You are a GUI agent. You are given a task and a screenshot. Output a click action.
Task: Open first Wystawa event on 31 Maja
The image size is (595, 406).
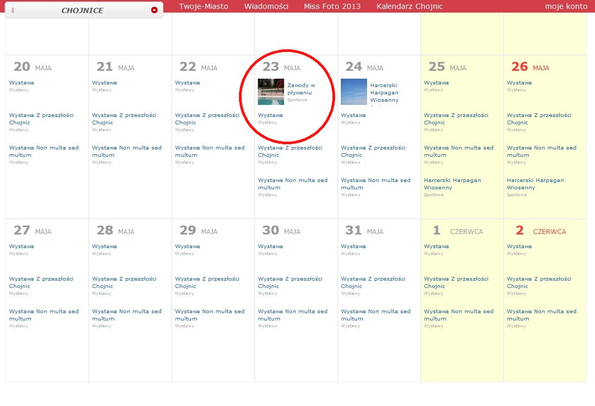tap(353, 247)
